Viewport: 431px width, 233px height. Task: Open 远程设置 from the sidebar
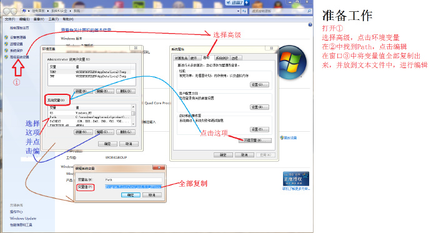[16, 44]
